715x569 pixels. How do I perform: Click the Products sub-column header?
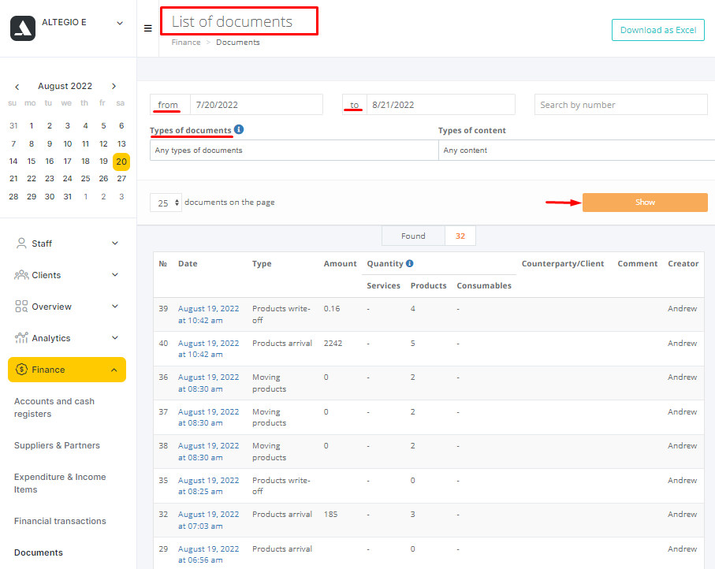(428, 286)
